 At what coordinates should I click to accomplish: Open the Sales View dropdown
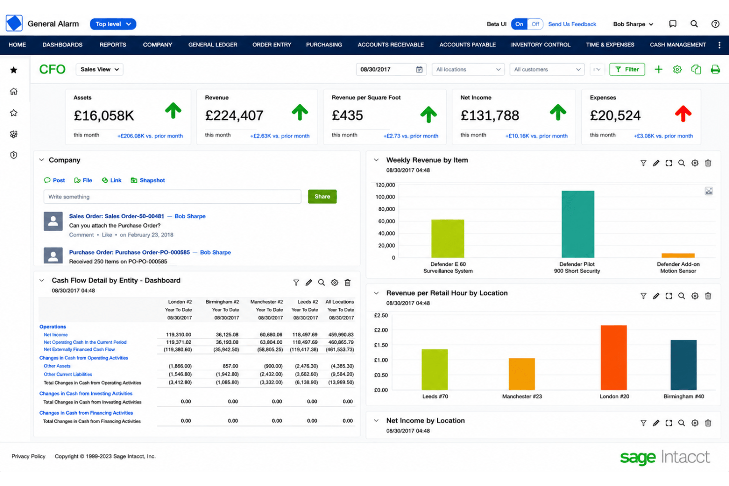(x=99, y=69)
